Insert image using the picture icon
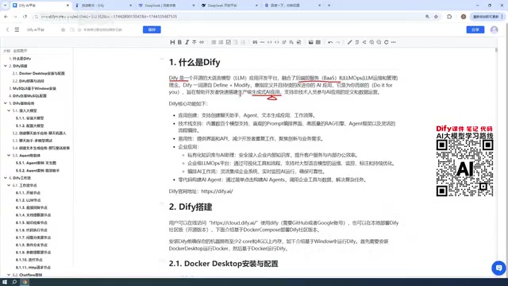This screenshot has width=508, height=286. (x=310, y=42)
